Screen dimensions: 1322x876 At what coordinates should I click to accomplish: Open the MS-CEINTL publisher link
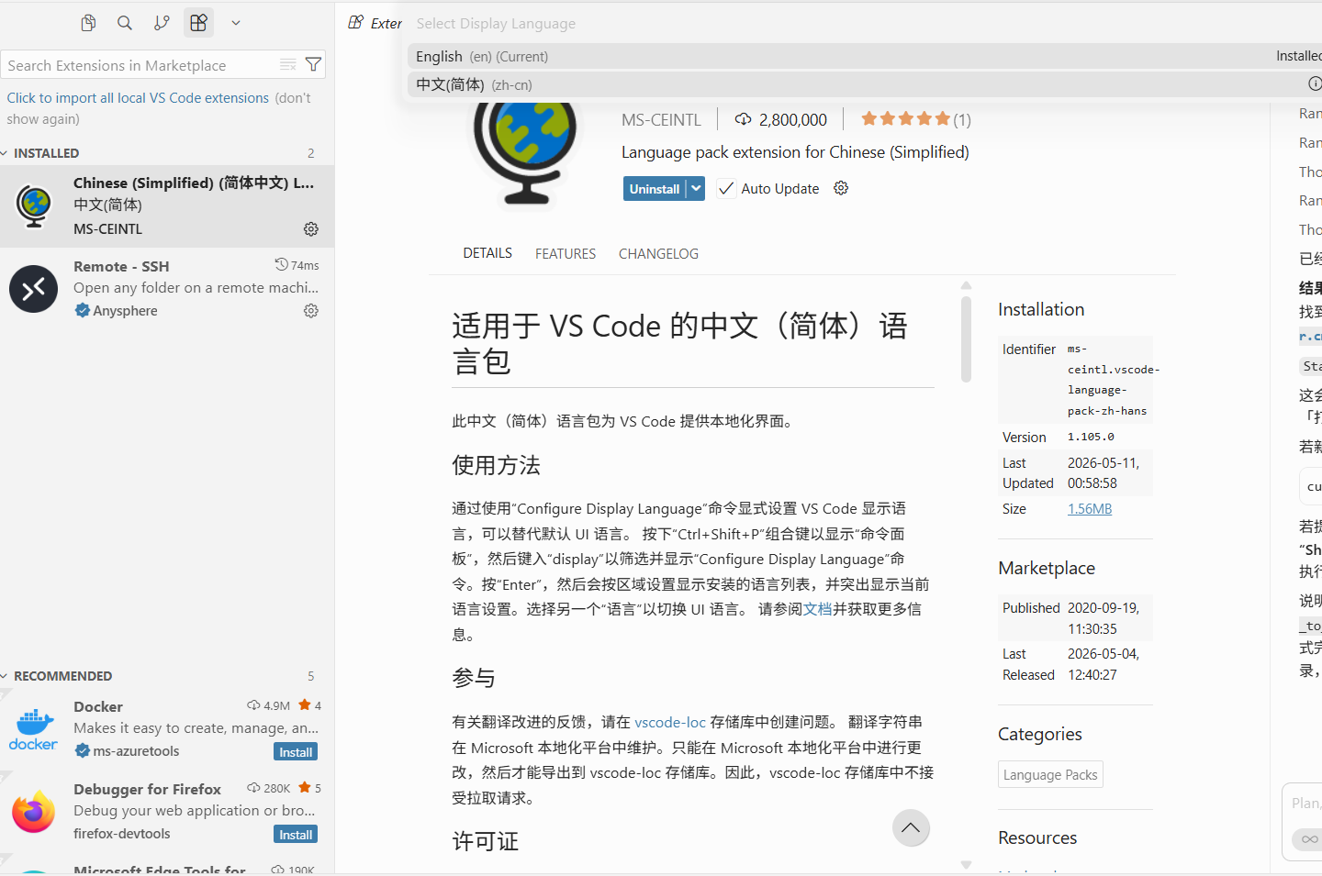point(661,120)
